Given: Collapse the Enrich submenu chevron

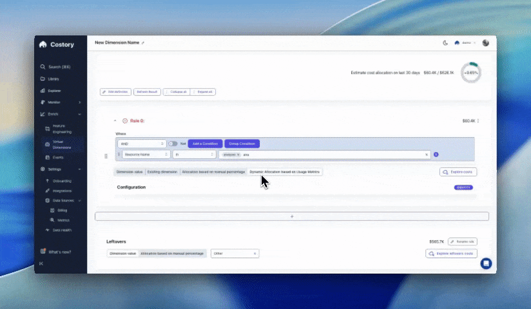Looking at the screenshot, I should (x=79, y=114).
